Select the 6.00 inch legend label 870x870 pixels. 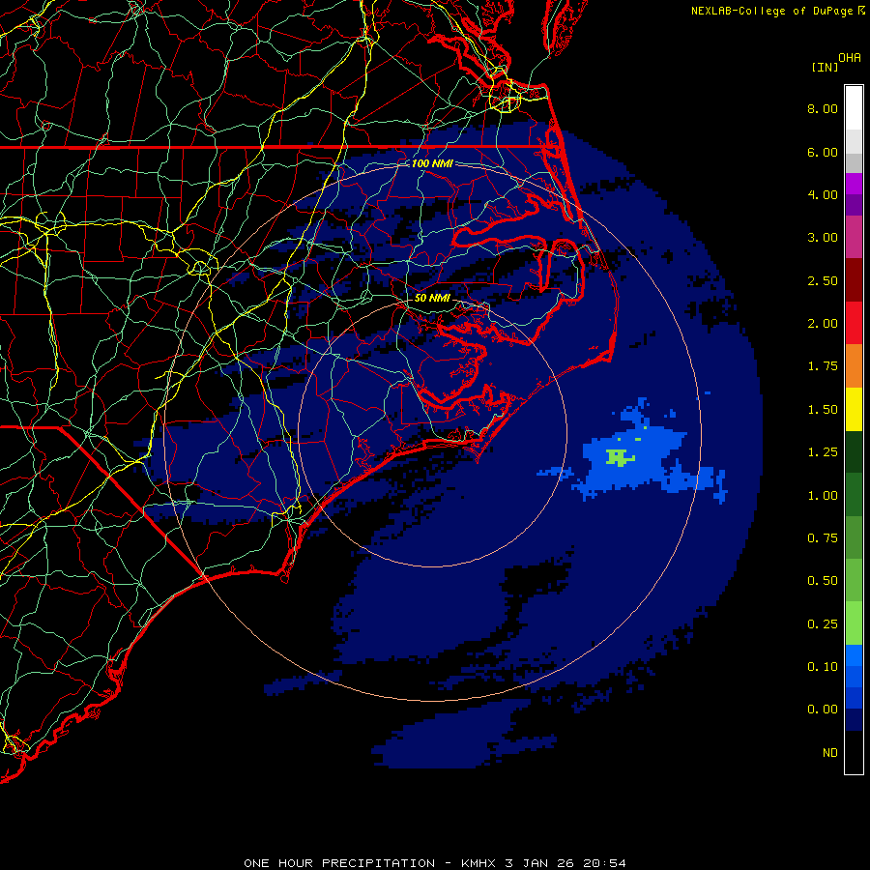[x=823, y=152]
